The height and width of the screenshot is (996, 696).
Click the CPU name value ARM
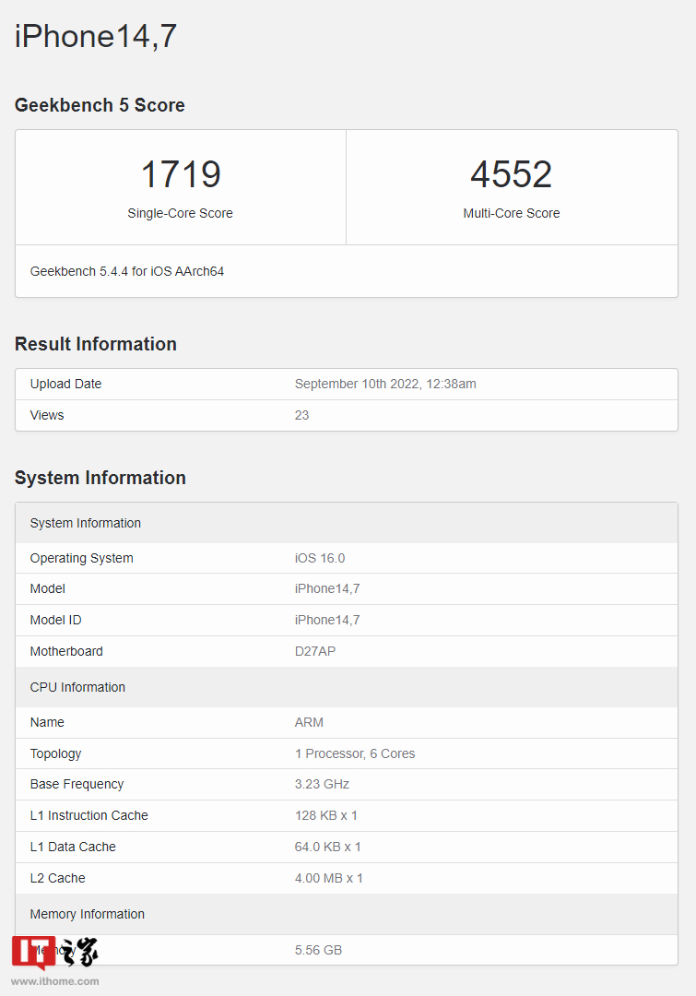(309, 722)
